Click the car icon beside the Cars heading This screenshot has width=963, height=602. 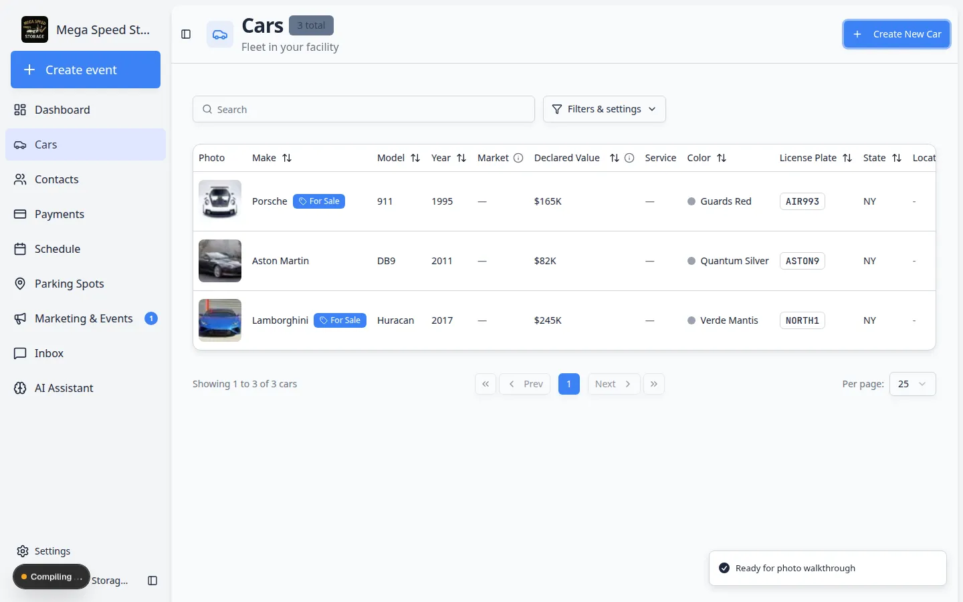pyautogui.click(x=220, y=34)
